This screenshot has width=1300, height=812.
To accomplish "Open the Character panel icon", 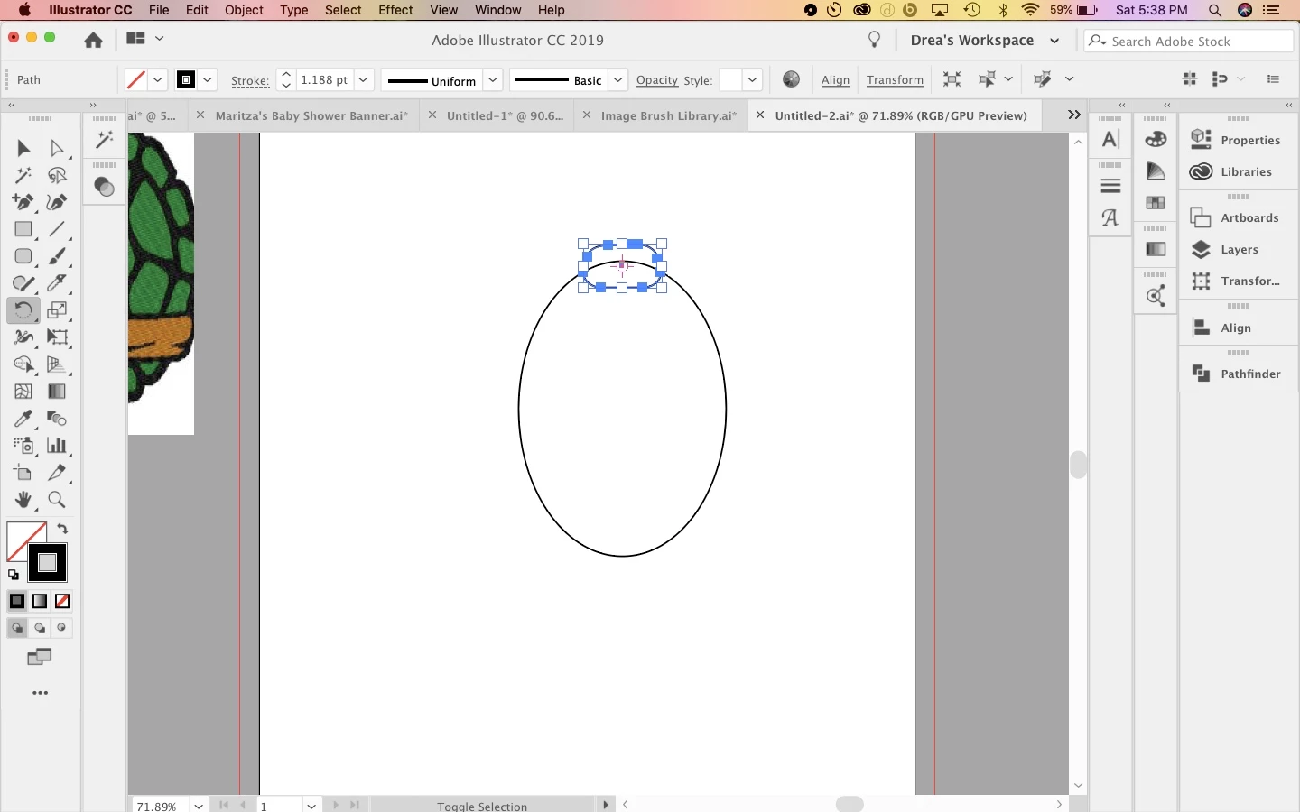I will click(x=1111, y=140).
